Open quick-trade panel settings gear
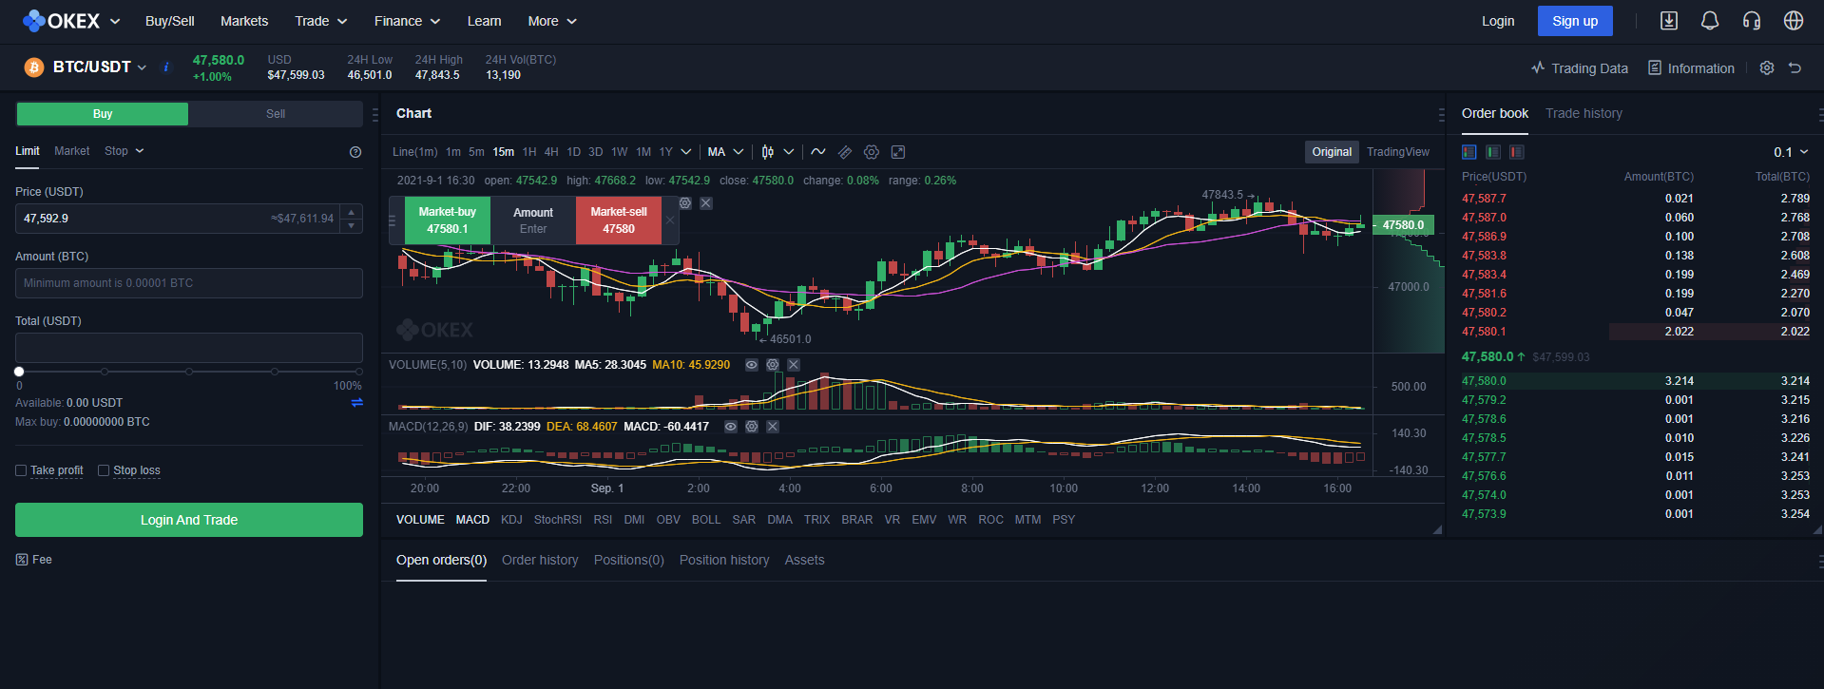Screen dimensions: 1824x689 [x=685, y=203]
